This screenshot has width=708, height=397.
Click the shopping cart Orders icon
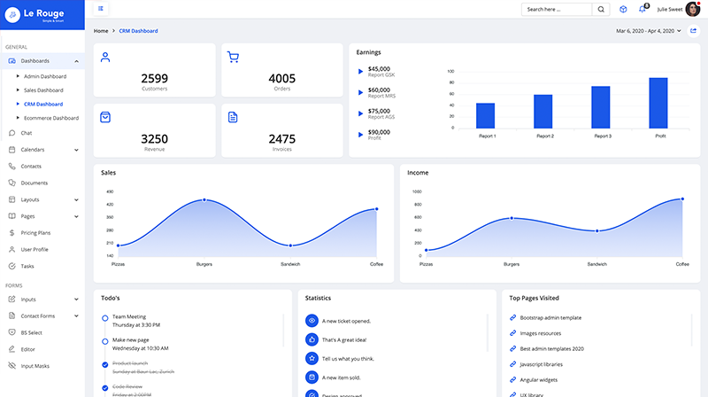point(233,58)
